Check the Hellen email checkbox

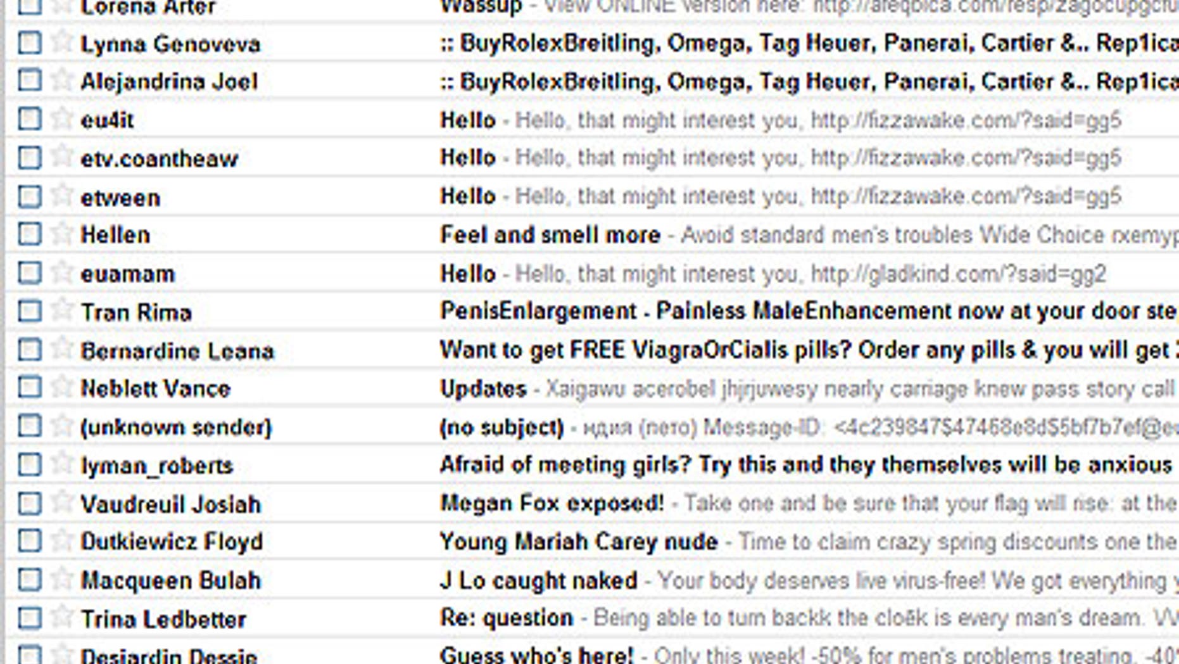[x=30, y=234]
